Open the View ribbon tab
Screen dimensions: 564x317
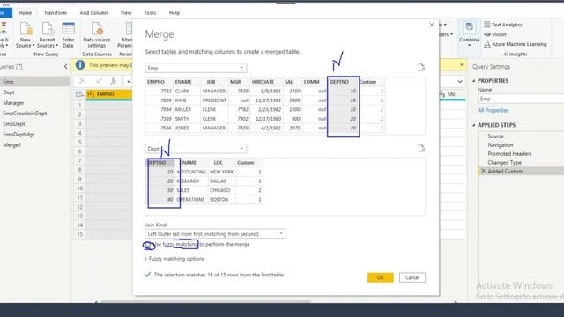pyautogui.click(x=126, y=13)
